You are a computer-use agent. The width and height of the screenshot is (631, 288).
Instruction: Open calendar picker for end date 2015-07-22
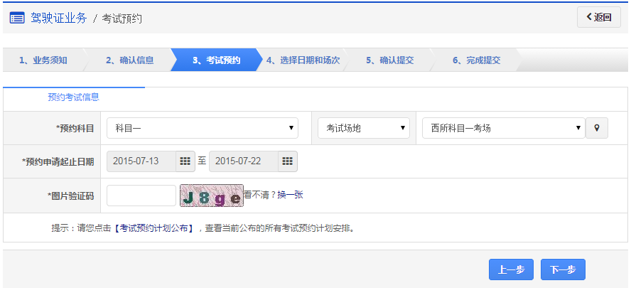click(288, 161)
